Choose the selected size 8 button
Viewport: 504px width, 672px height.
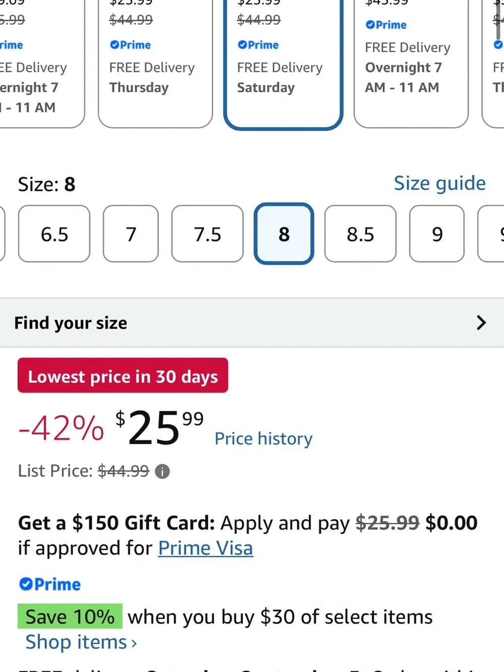(284, 234)
